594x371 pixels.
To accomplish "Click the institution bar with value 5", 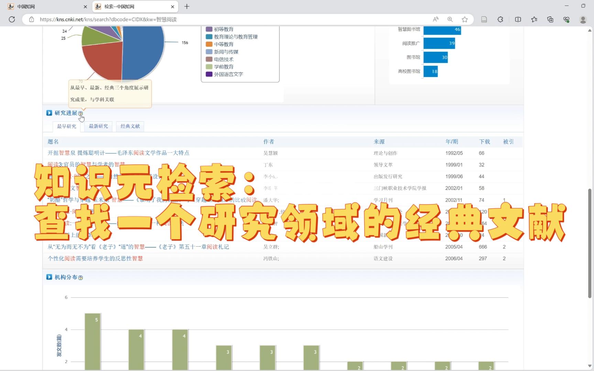I will (92, 342).
